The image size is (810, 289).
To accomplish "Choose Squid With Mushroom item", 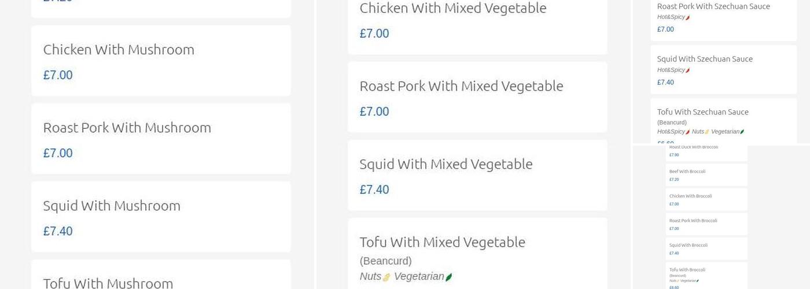I will tap(112, 206).
